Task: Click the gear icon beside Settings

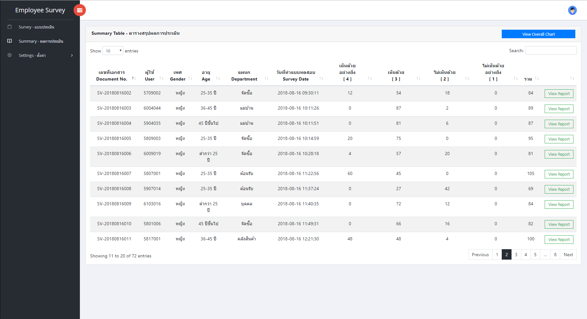Action: 9,55
